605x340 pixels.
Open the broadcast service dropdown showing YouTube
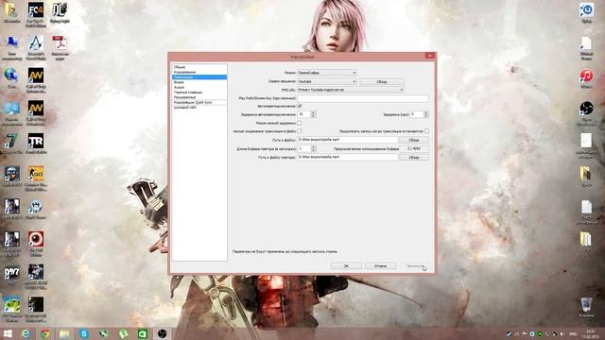[327, 81]
